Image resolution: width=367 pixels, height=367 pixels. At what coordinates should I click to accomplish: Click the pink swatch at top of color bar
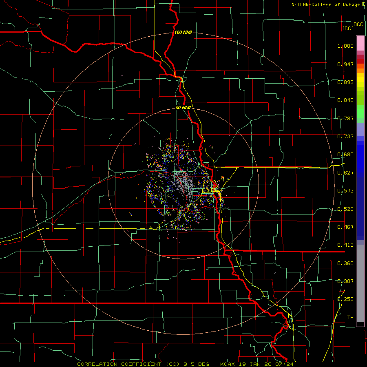(360, 43)
